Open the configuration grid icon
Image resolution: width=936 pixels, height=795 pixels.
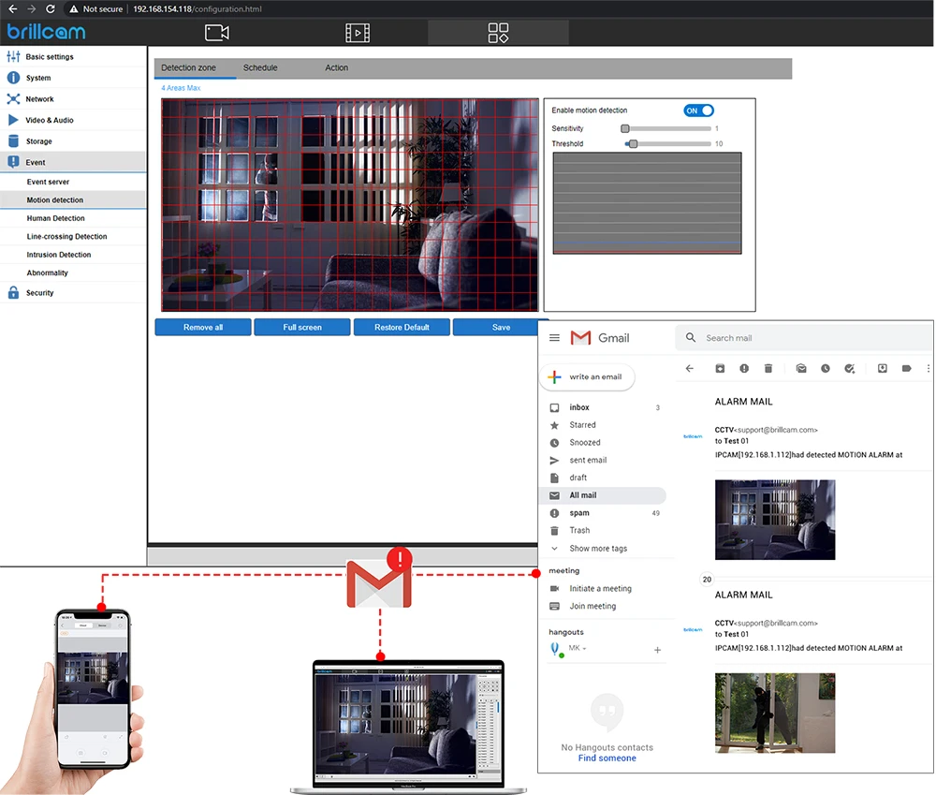pyautogui.click(x=498, y=33)
